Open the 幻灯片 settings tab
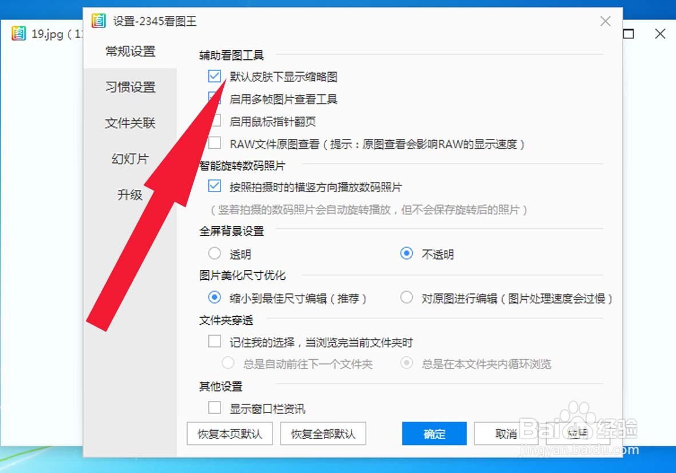The image size is (676, 473). click(x=130, y=158)
